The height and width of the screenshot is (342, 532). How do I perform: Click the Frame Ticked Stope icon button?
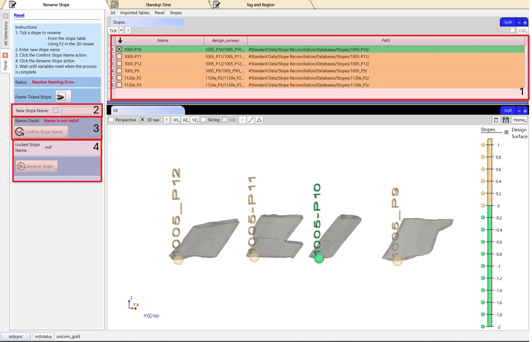[x=63, y=97]
